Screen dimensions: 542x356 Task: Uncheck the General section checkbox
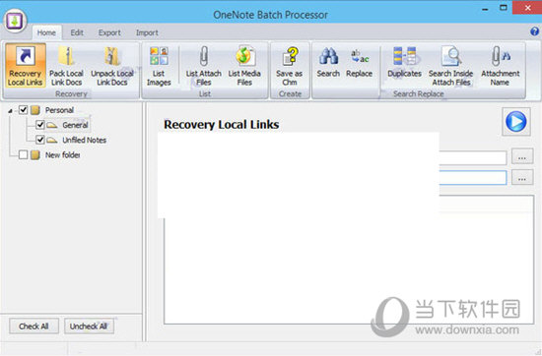[40, 125]
